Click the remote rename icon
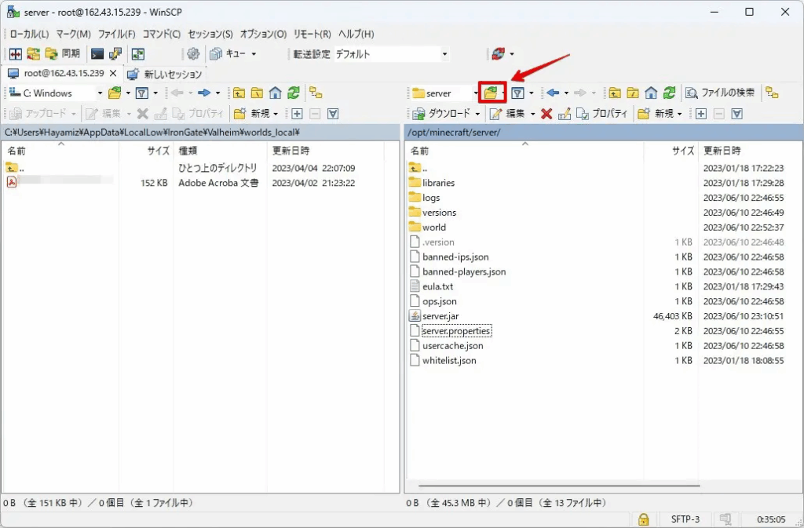Viewport: 804px width, 528px height. click(x=565, y=114)
